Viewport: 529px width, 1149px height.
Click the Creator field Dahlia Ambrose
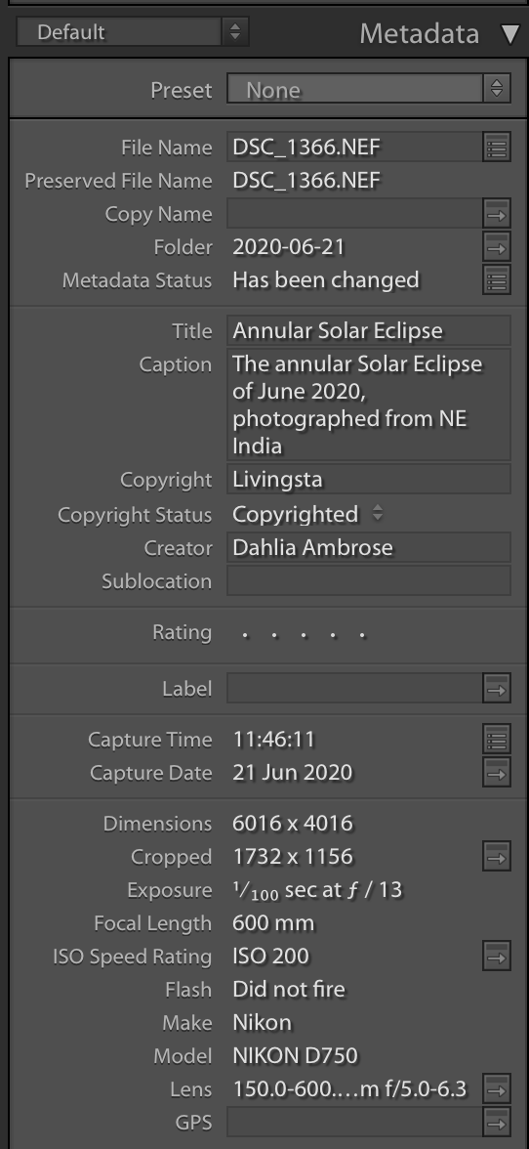(x=369, y=547)
